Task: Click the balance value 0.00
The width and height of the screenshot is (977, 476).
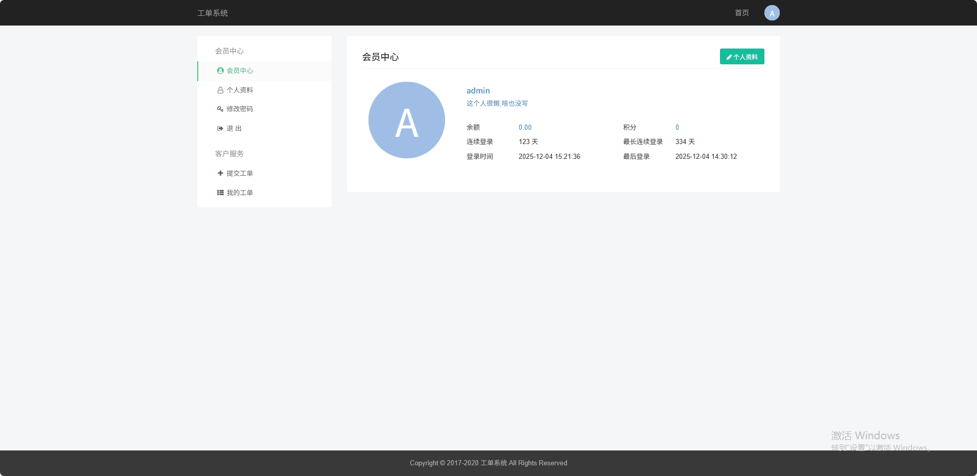Action: 525,128
